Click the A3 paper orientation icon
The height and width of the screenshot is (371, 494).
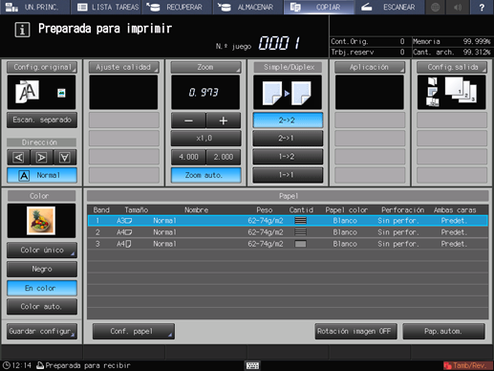129,221
